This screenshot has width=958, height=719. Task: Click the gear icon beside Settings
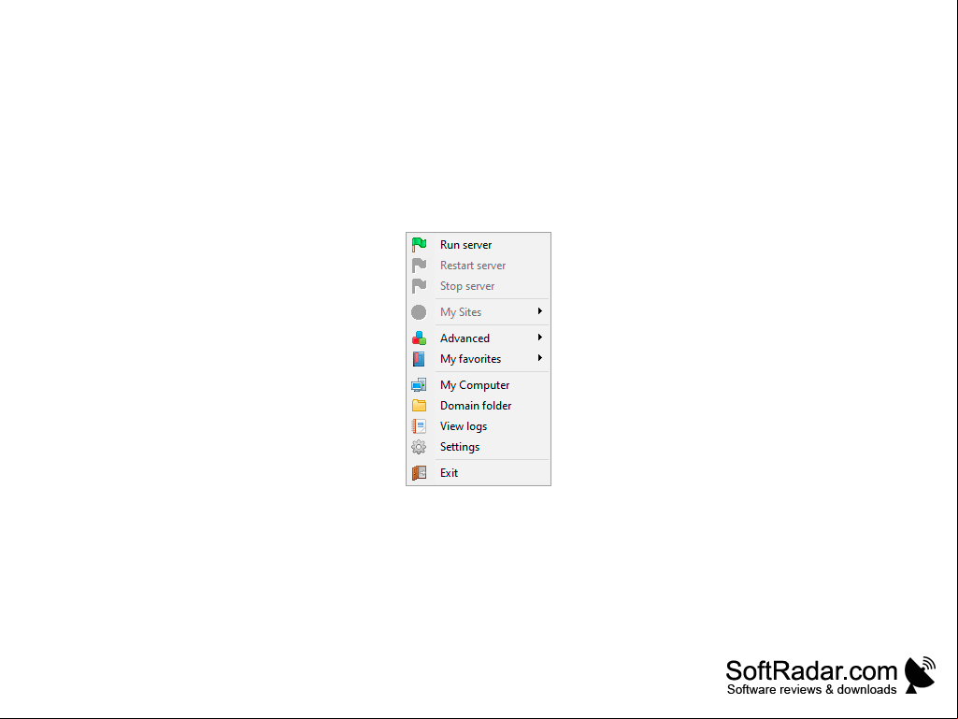click(x=419, y=447)
